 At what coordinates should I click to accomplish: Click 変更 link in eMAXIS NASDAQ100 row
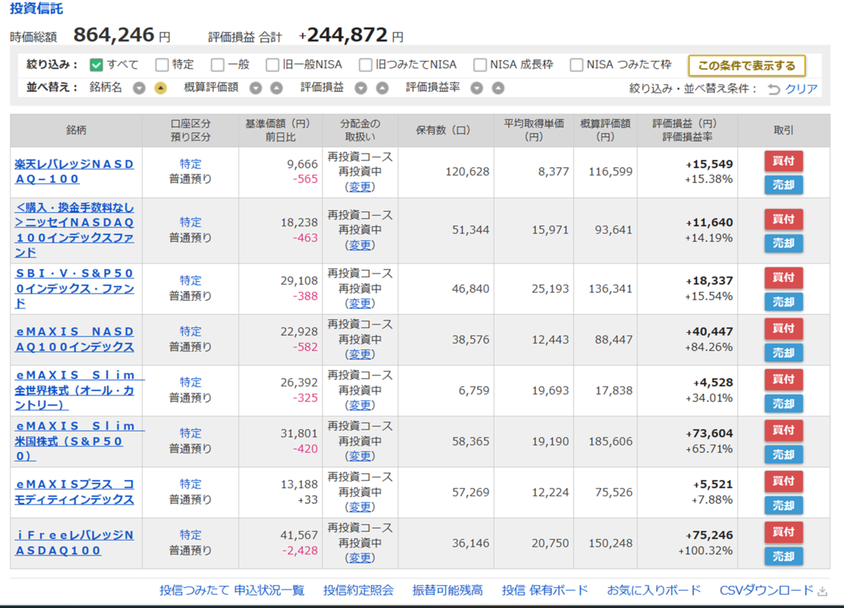[x=360, y=354]
